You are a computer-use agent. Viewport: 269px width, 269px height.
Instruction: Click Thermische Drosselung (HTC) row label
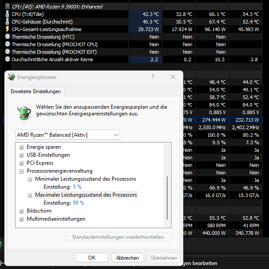pyautogui.click(x=43, y=37)
